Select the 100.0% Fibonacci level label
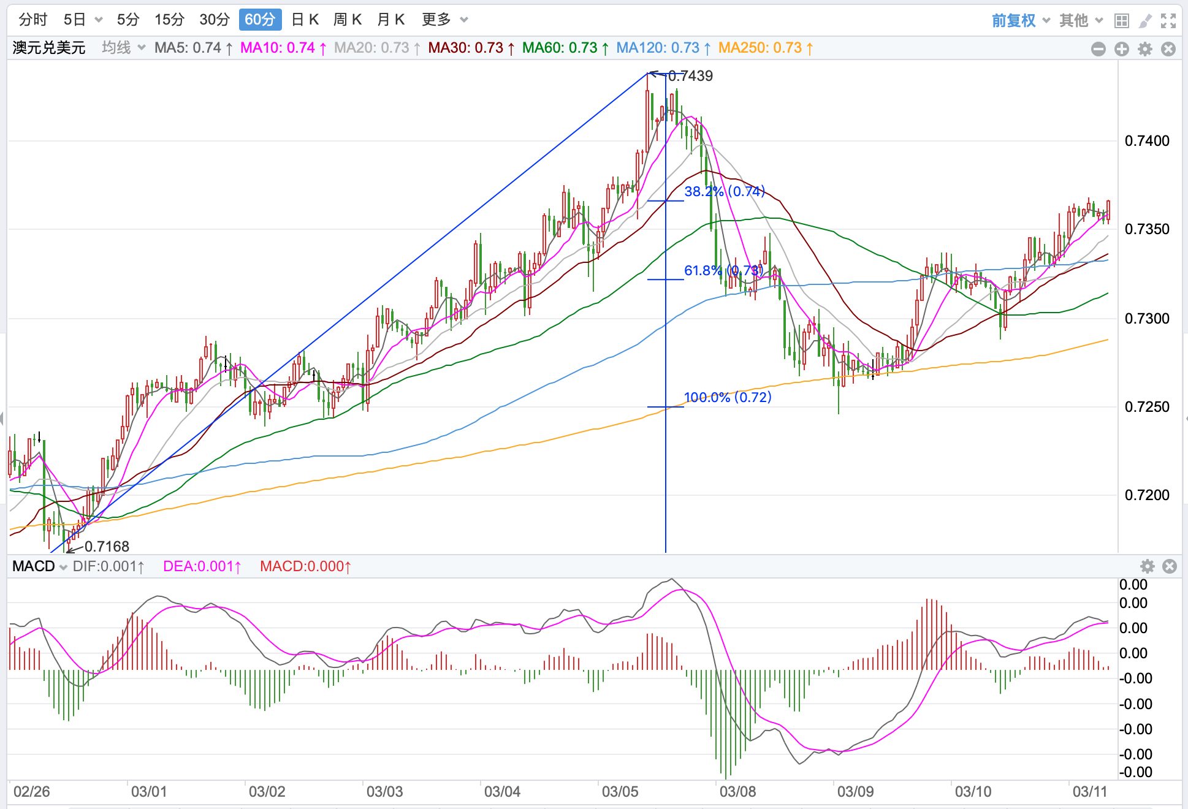The width and height of the screenshot is (1188, 809). pyautogui.click(x=728, y=397)
